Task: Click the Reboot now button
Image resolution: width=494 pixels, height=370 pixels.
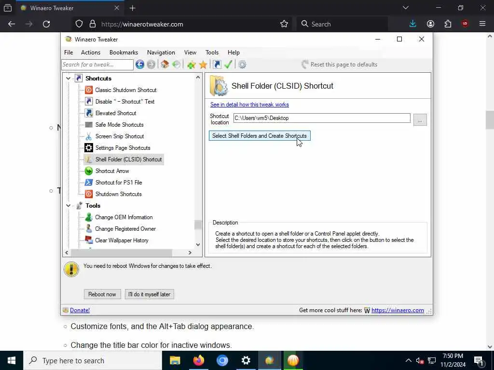Action: (102, 294)
